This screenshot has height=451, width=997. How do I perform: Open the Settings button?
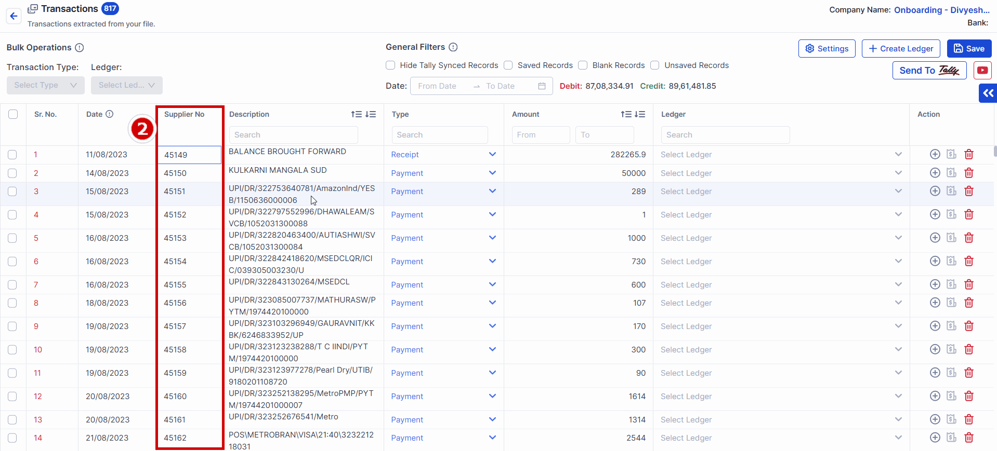pyautogui.click(x=827, y=49)
